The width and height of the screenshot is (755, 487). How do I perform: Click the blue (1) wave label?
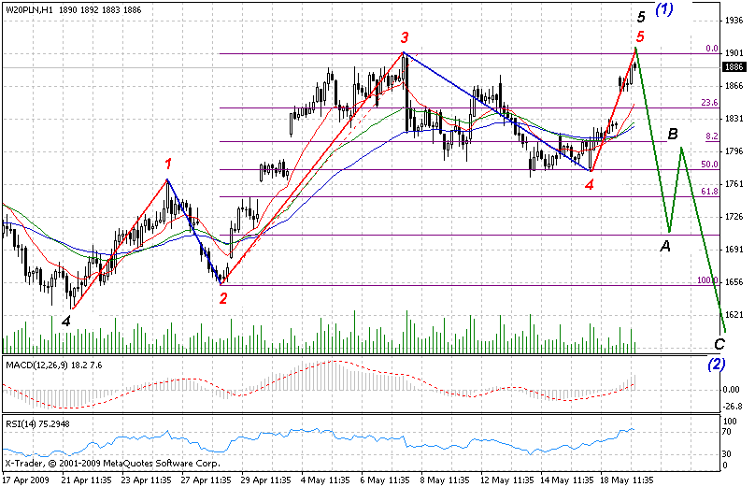664,8
